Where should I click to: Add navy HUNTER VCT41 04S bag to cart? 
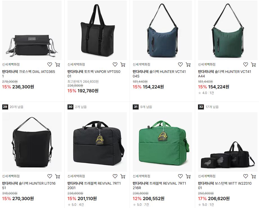point(188,64)
